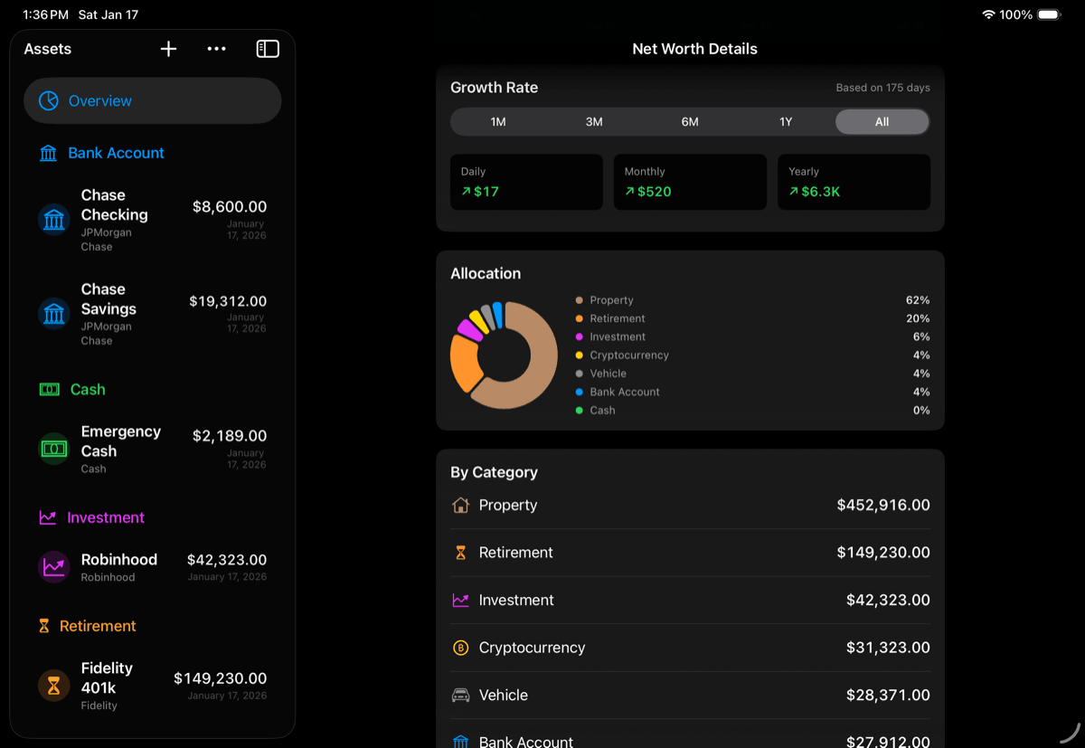The height and width of the screenshot is (748, 1085).
Task: Select the Fidelity 401k list item
Action: pos(152,686)
